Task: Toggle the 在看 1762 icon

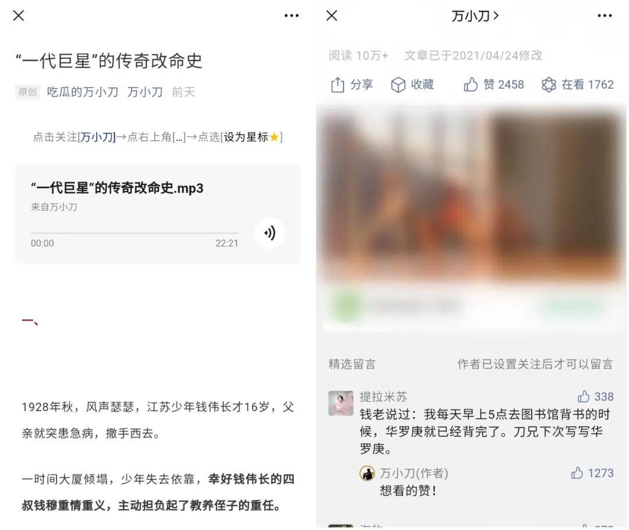Action: [549, 84]
